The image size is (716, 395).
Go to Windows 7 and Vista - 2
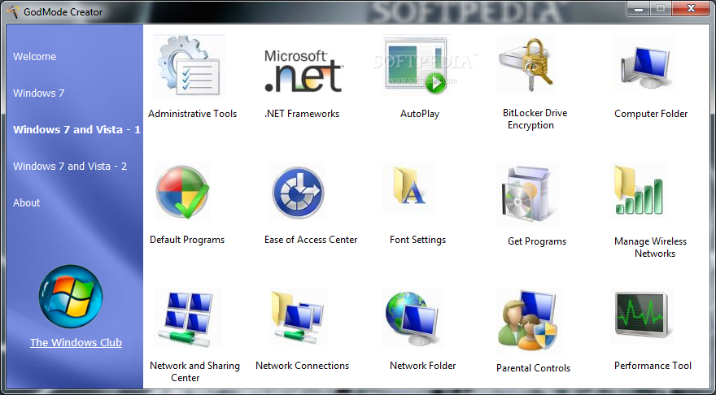coord(70,166)
